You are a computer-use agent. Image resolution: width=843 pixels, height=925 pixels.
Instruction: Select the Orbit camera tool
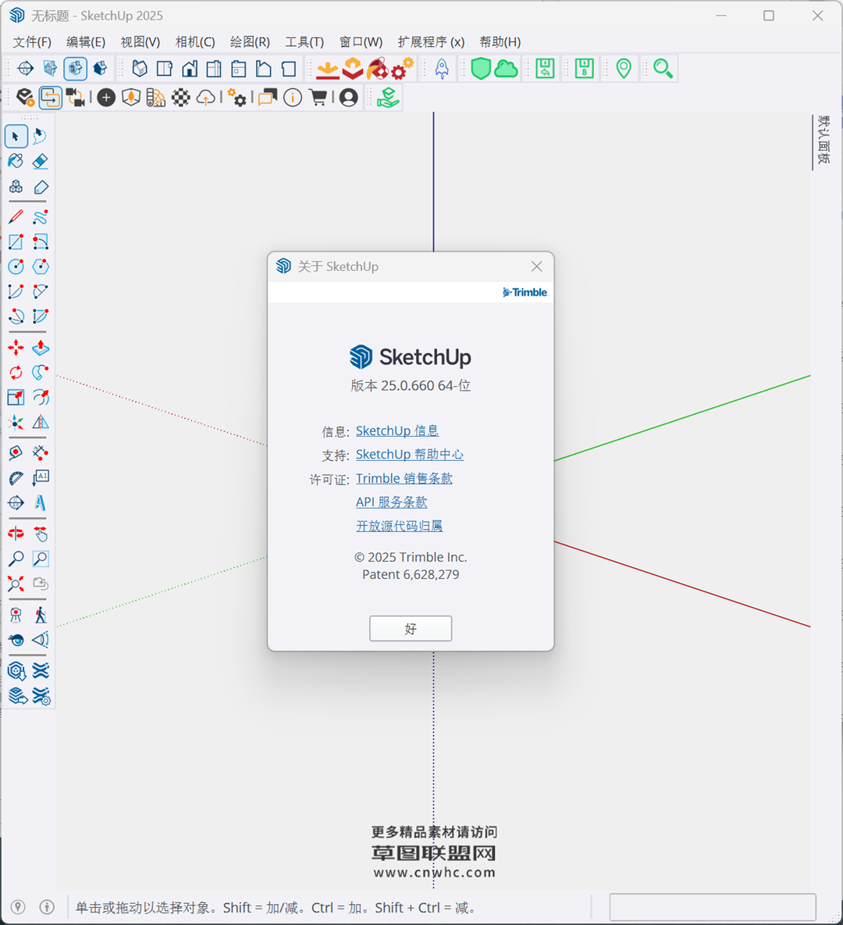click(16, 534)
